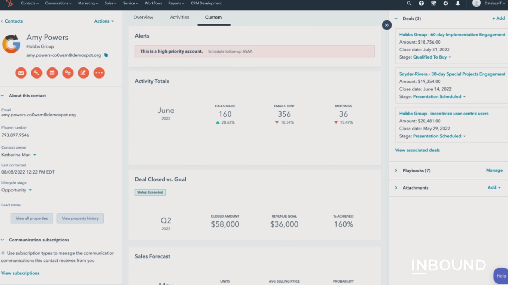Viewport: 508px width, 285px height.
Task: Collapse the About this contact section
Action: tap(3, 96)
